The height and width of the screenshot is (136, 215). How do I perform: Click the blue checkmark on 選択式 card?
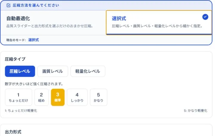click(x=205, y=17)
